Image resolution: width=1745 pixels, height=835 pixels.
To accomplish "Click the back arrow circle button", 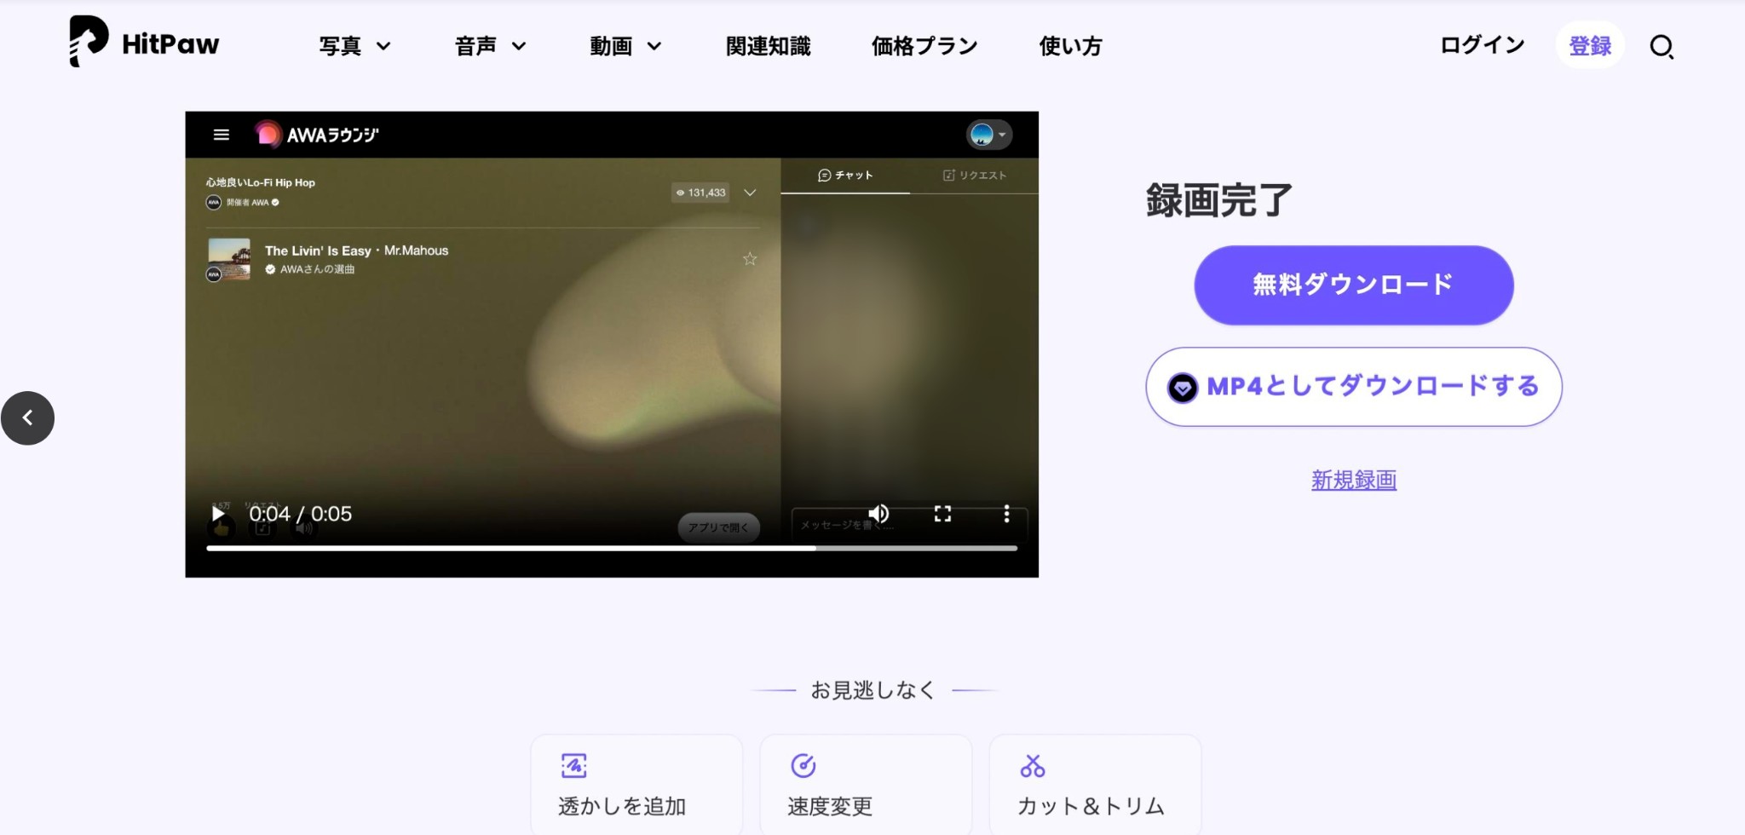I will [x=27, y=417].
